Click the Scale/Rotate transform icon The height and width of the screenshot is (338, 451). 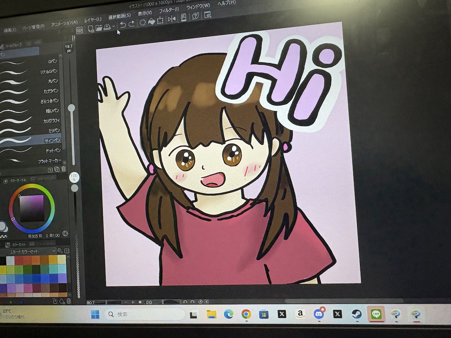(160, 20)
